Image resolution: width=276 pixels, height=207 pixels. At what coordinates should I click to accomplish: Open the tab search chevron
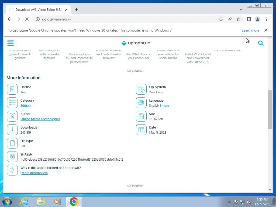[x=241, y=10]
